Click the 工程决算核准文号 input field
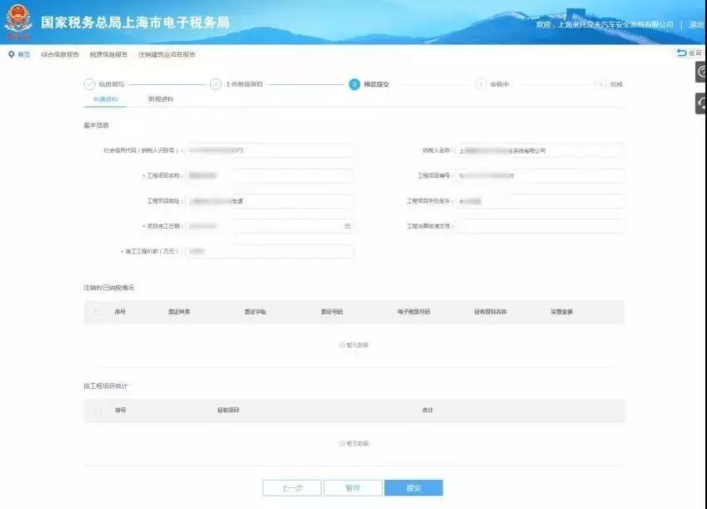This screenshot has width=707, height=509. pos(539,226)
